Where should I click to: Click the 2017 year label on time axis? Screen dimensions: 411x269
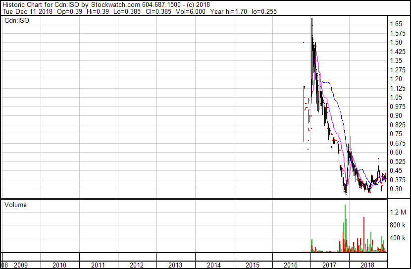click(329, 265)
